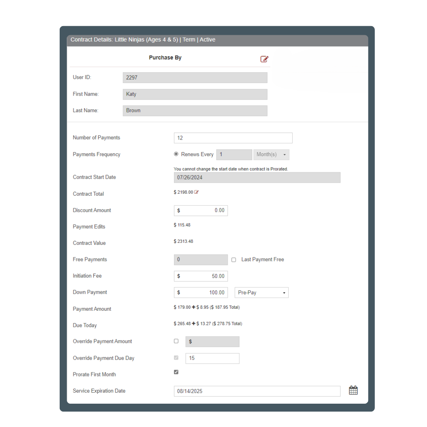Click the User ID field showing 2297
Image resolution: width=427 pixels, height=427 pixels.
pyautogui.click(x=195, y=77)
